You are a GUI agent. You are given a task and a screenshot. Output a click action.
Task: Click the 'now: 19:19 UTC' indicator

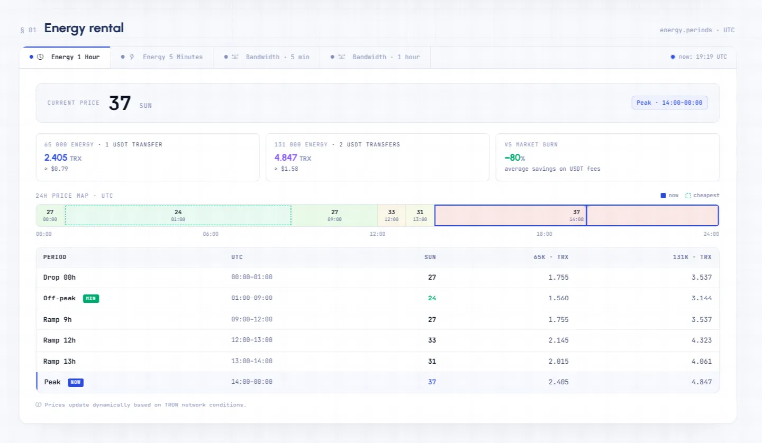(x=698, y=57)
